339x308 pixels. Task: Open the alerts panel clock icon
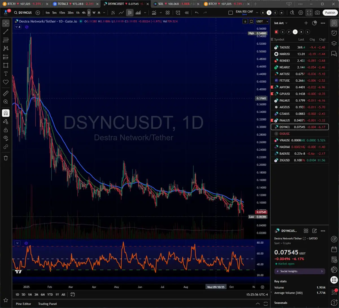tap(334, 33)
